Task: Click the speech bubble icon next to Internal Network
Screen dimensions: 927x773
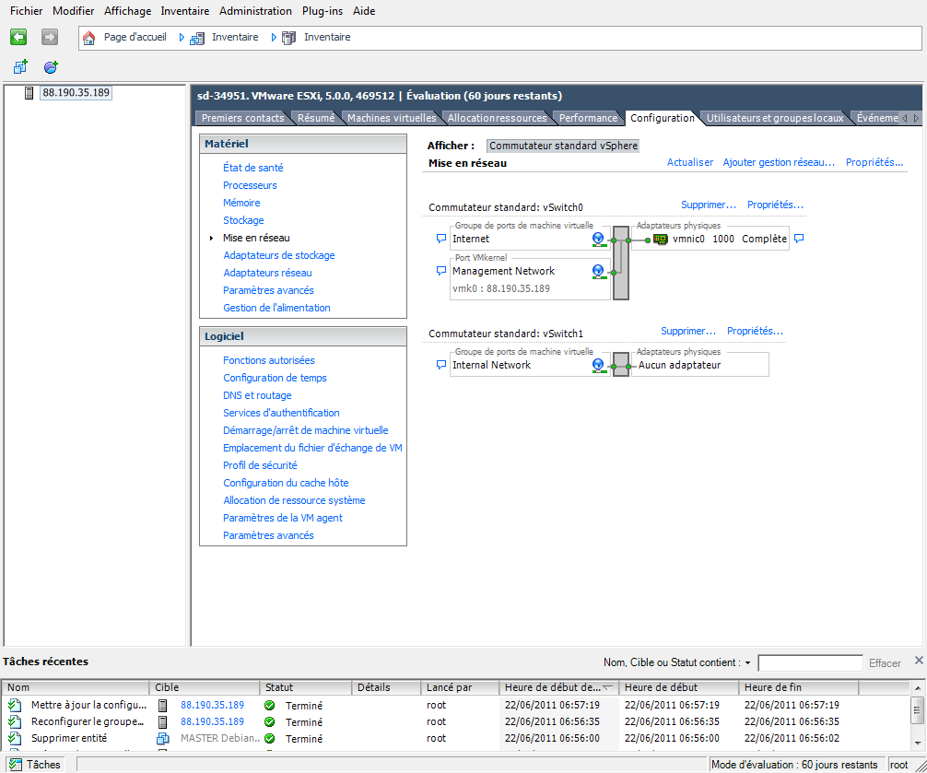Action: tap(441, 365)
